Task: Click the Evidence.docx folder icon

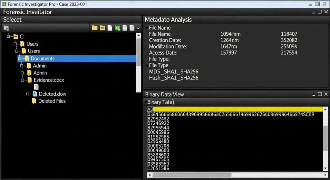Action: point(30,80)
